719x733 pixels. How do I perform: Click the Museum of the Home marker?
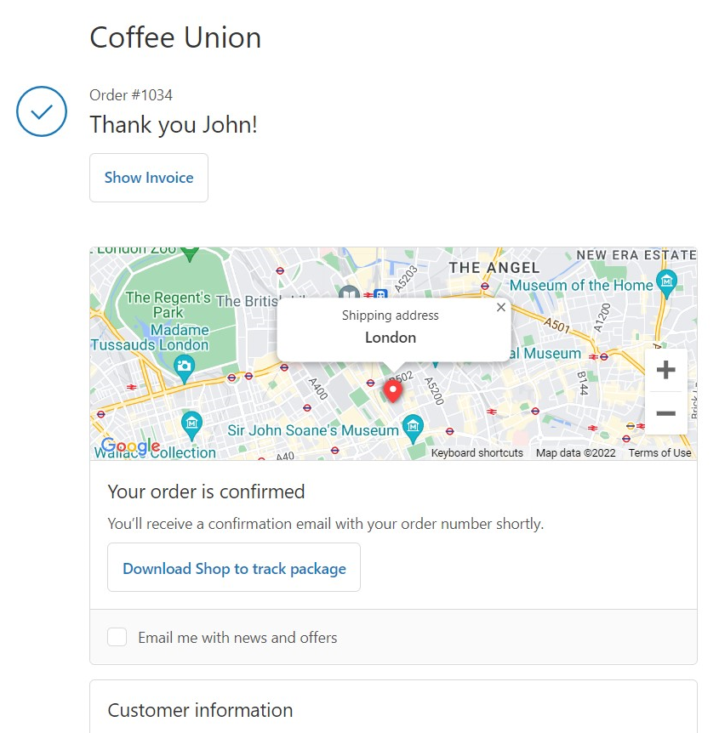coord(667,281)
